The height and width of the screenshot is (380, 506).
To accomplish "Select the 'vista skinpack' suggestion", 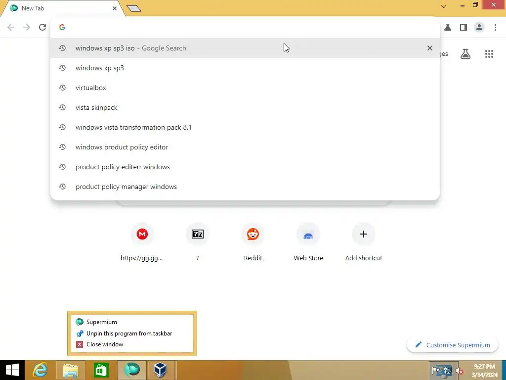I will point(245,107).
